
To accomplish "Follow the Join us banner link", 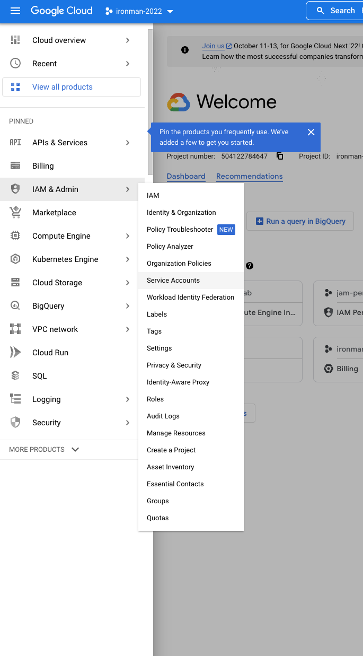I will 217,46.
